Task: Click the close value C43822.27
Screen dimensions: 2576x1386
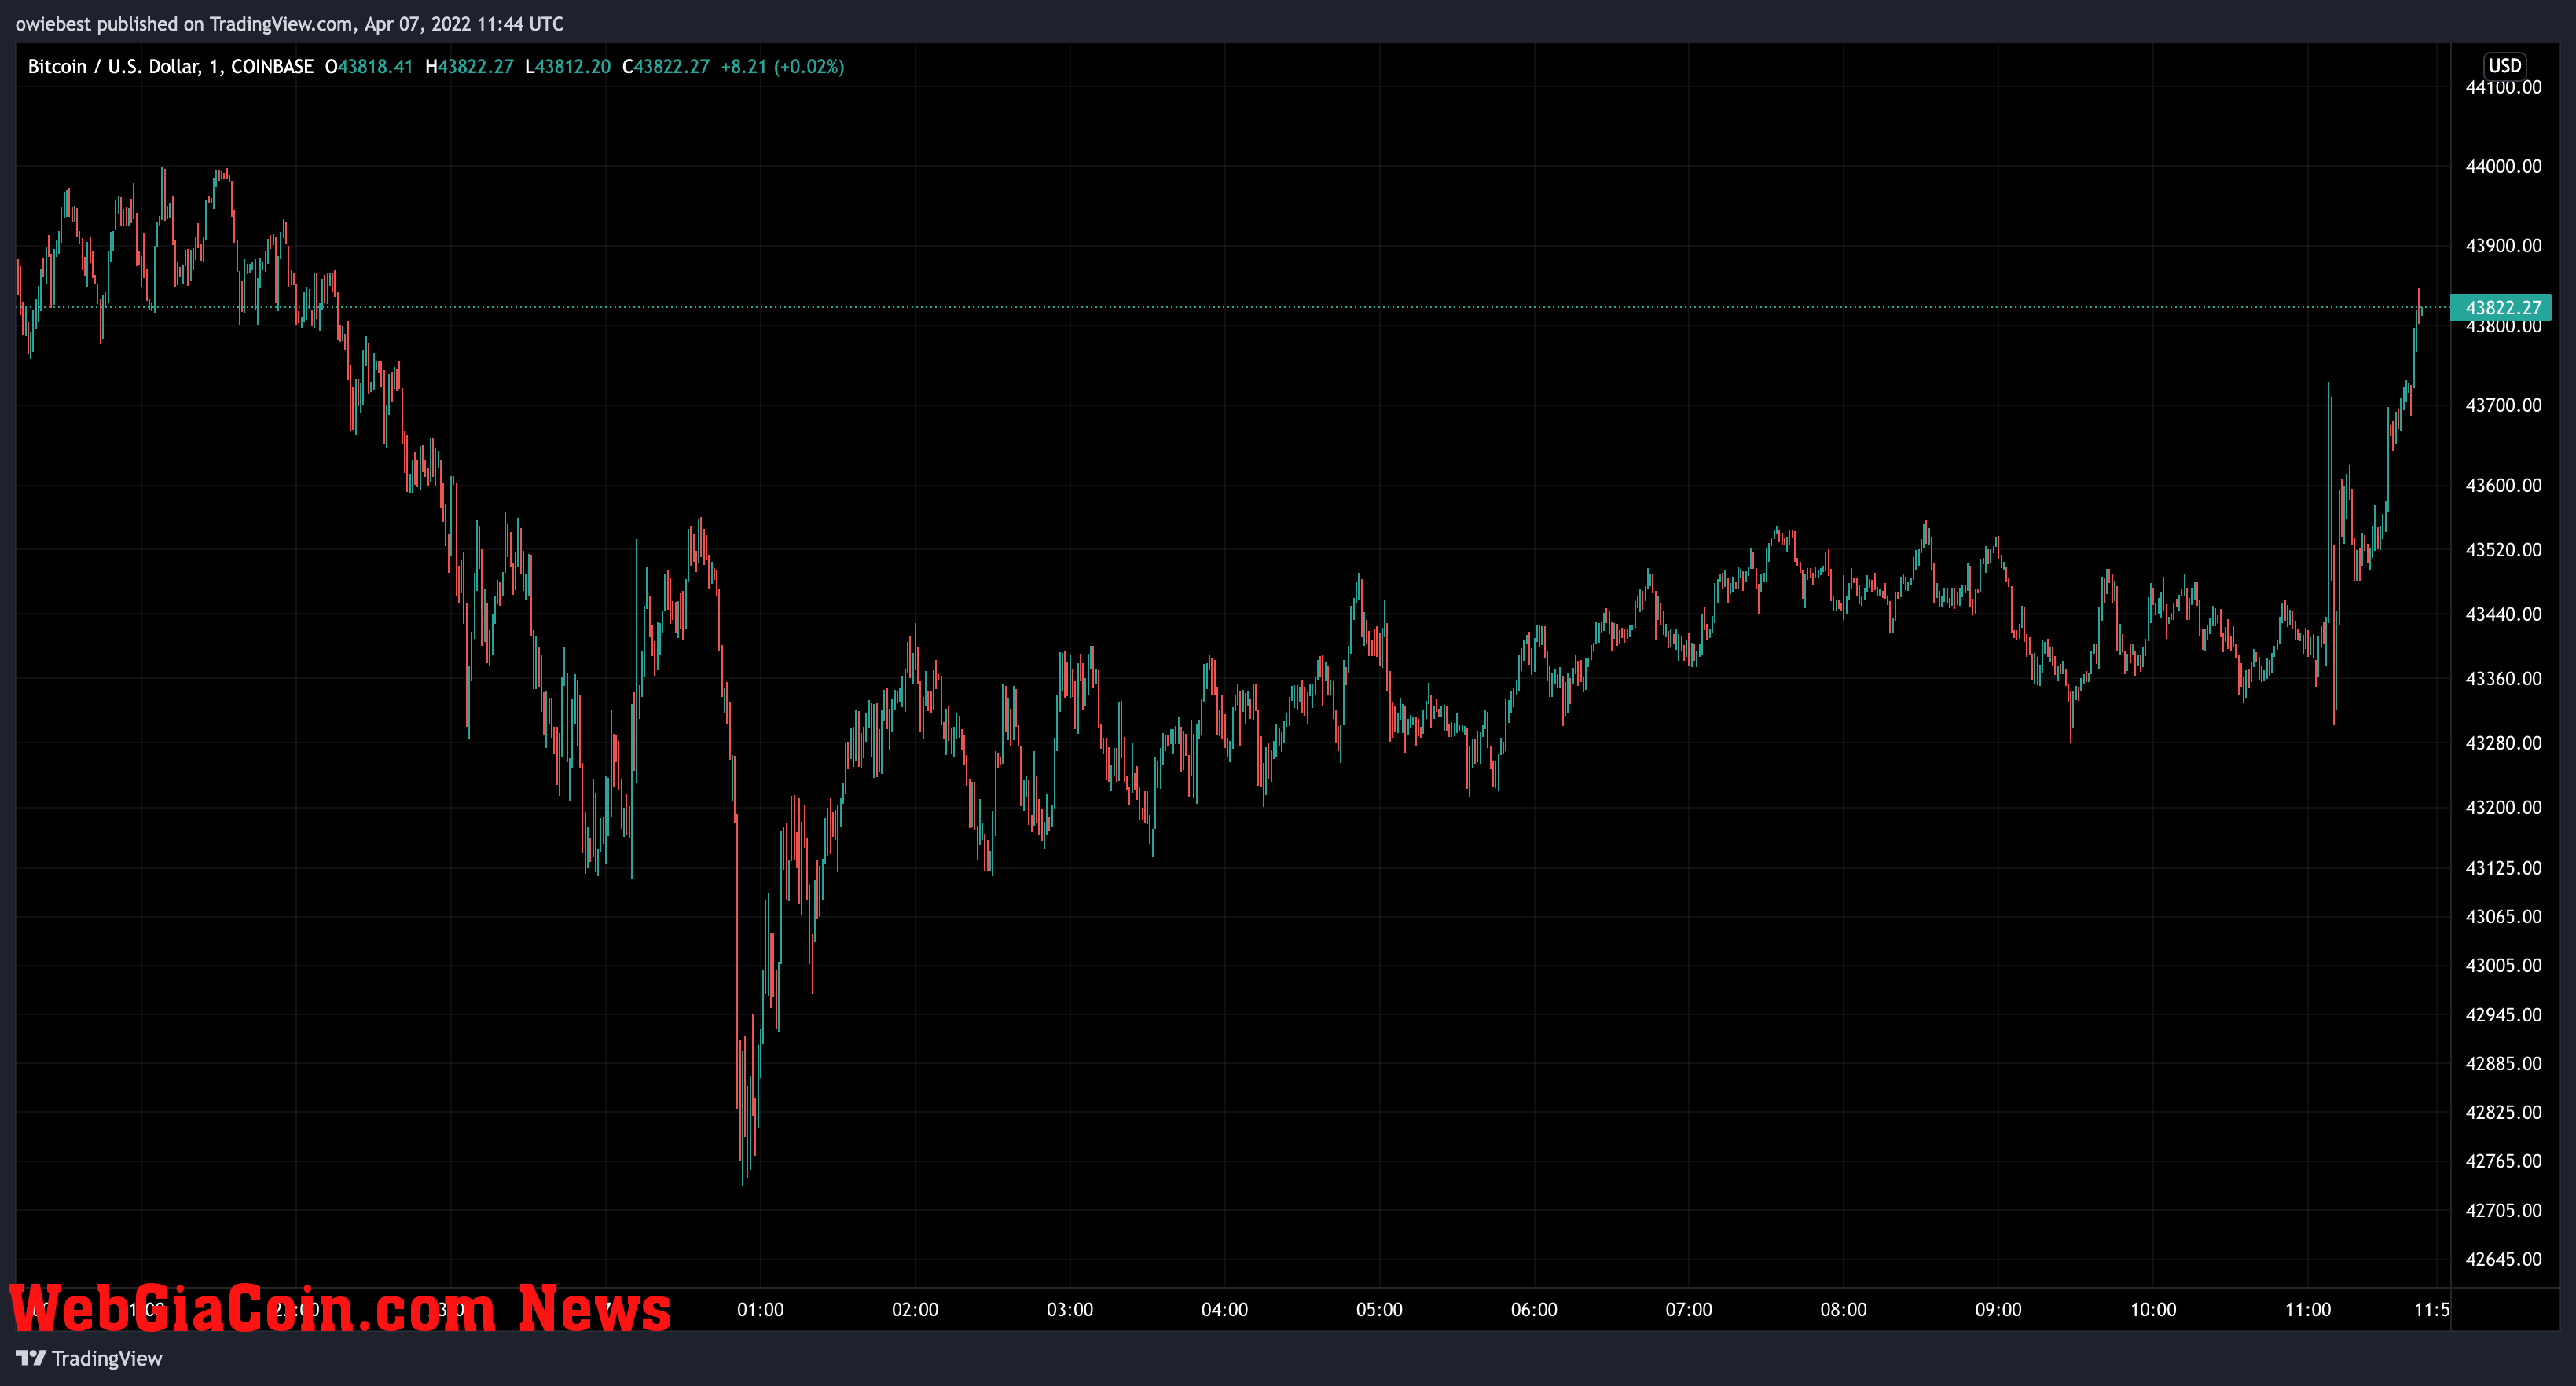Action: click(665, 67)
